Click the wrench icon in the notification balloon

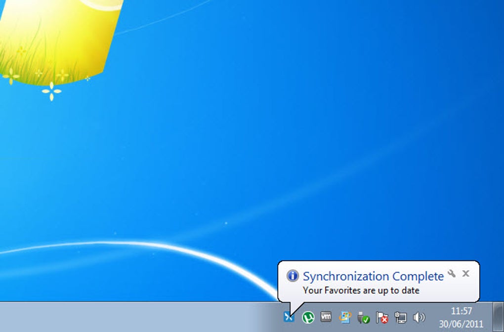pos(452,274)
